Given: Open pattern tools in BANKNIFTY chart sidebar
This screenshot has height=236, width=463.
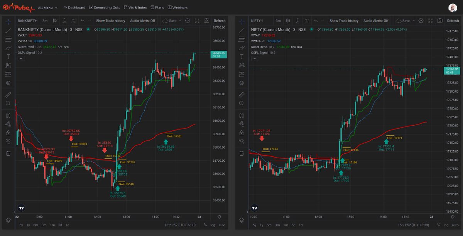Looking at the screenshot, I should [x=8, y=65].
